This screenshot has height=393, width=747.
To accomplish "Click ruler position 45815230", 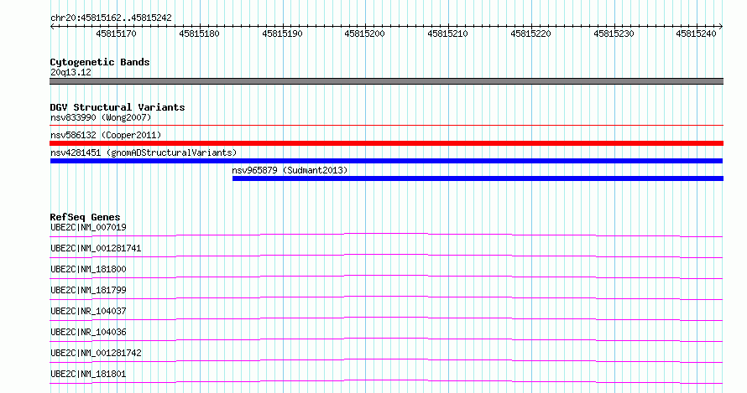I will click(x=614, y=34).
